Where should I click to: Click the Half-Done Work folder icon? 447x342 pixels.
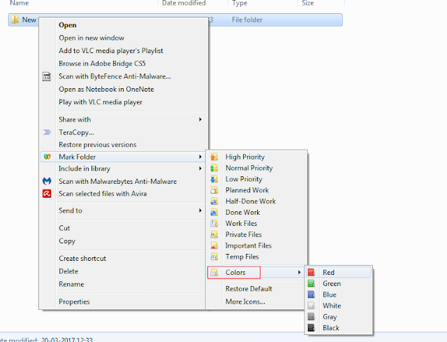point(214,201)
